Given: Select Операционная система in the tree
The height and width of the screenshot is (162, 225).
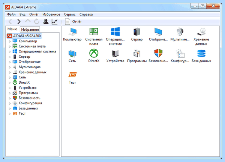Looking at the screenshot, I should click(37, 51).
